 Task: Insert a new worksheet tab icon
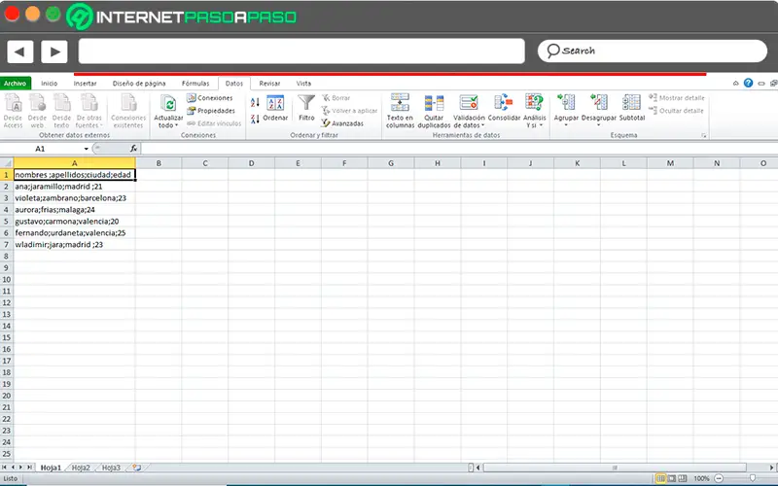tap(137, 468)
